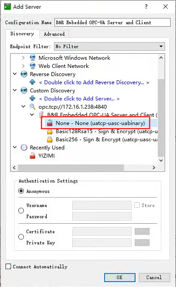Click the Microsoft Windows Network globe icon
Screen dimensions: 176x287
[x=33, y=58]
